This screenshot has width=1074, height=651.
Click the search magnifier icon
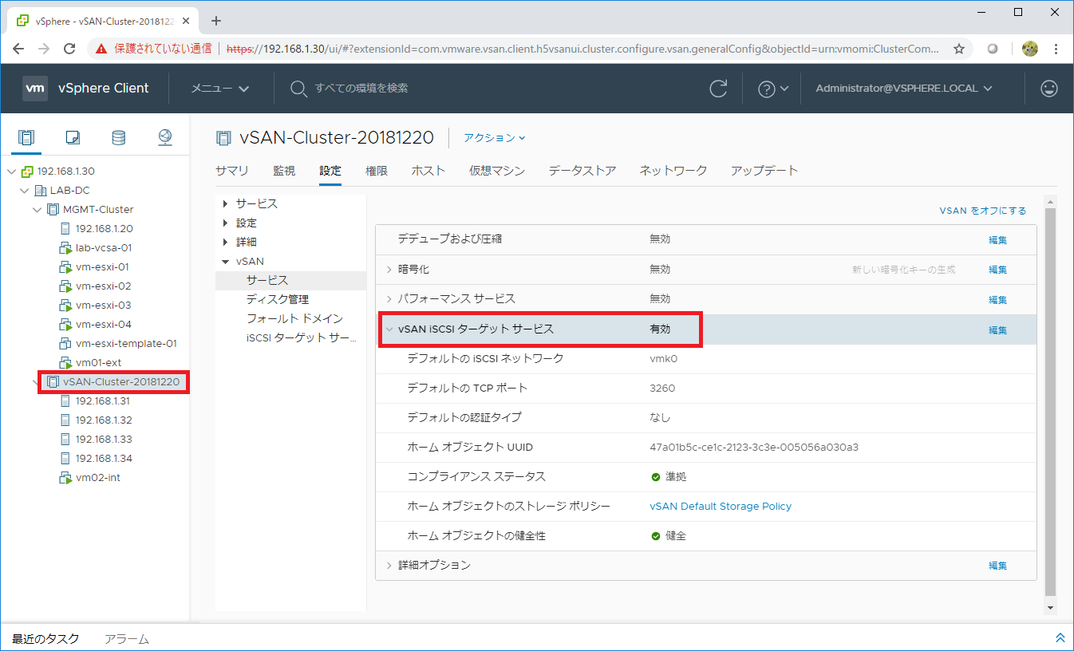tap(298, 89)
